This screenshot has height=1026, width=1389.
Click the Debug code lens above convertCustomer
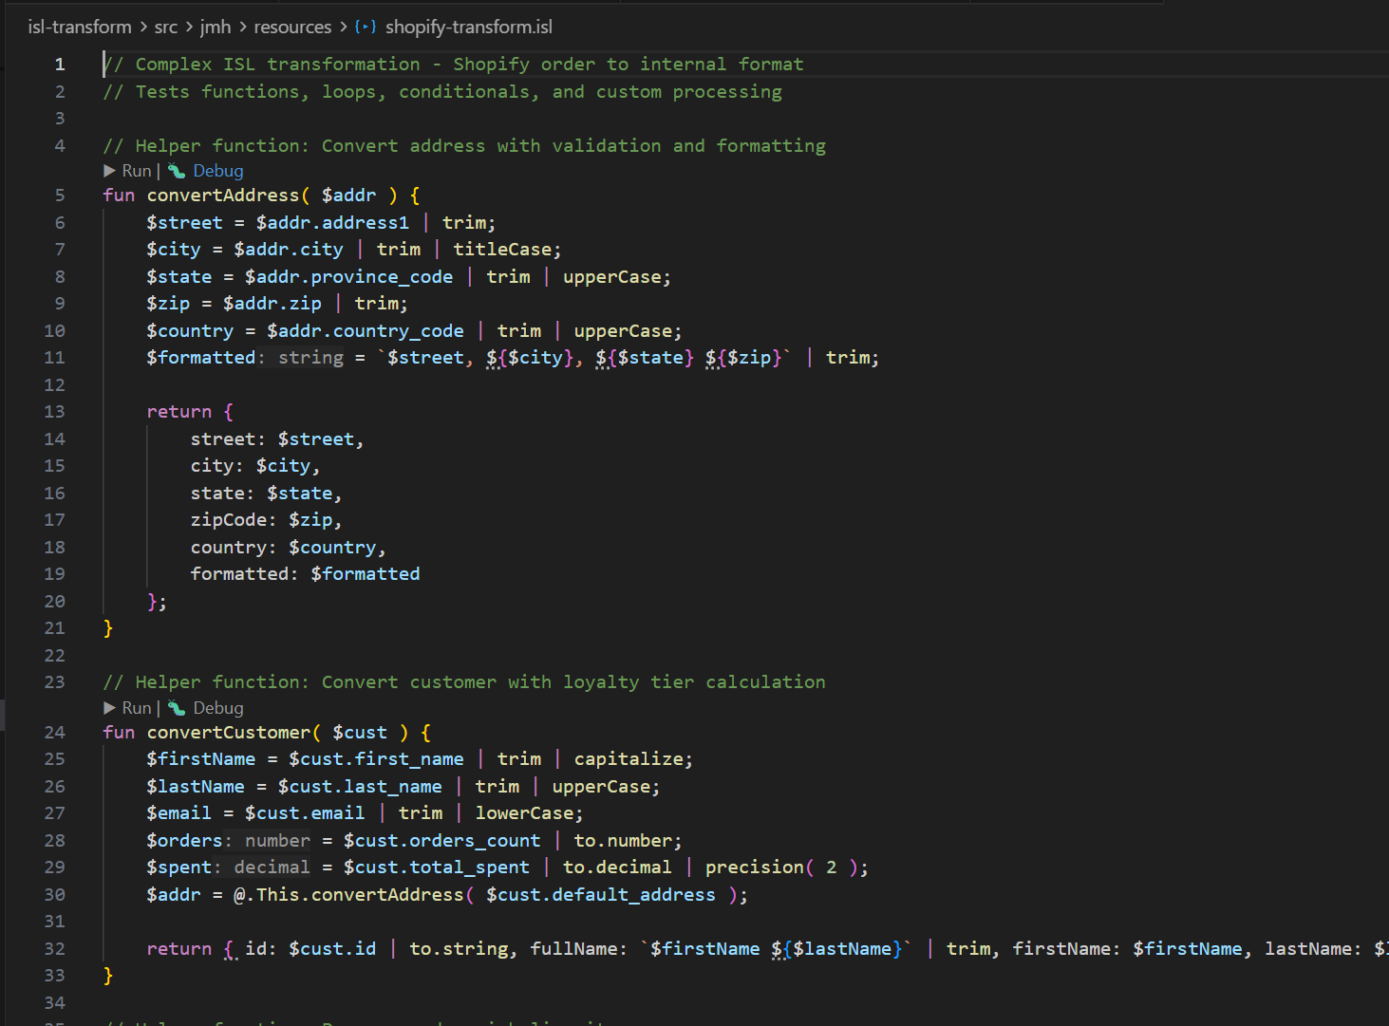[x=218, y=707]
